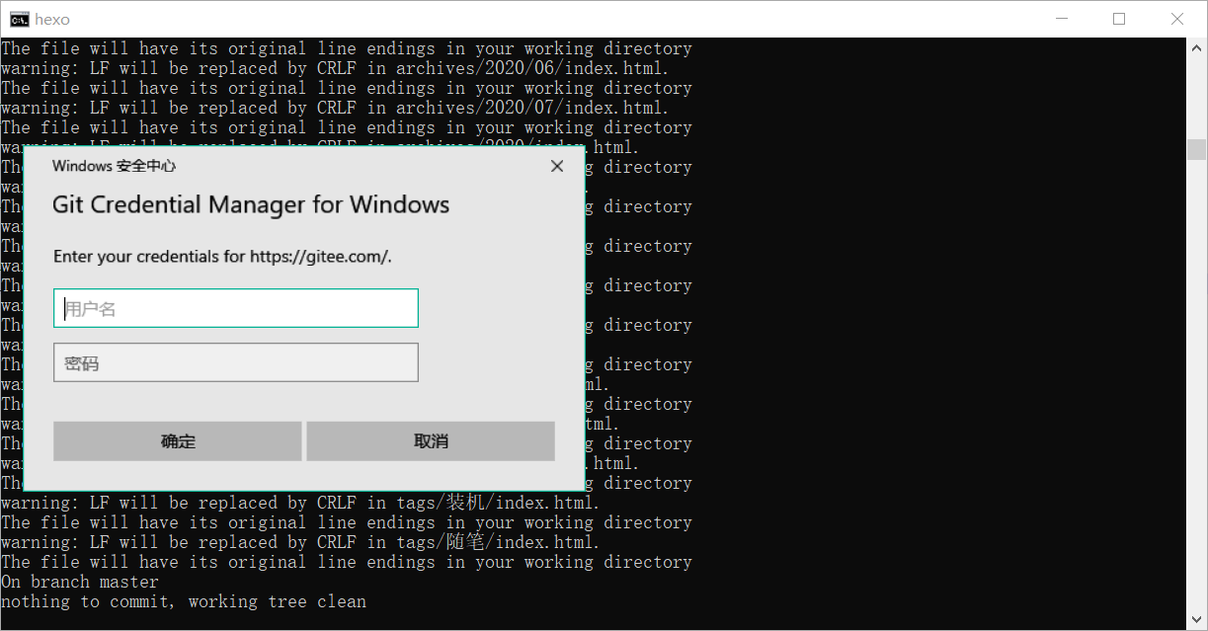Close the hexo console window

point(1177,19)
